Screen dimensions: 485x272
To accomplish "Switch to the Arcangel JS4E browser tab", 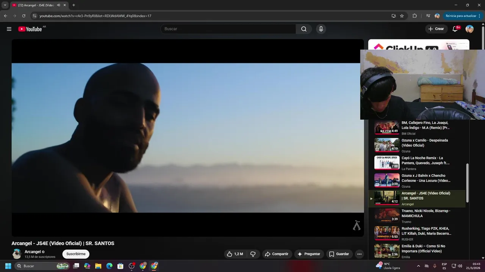I will click(37, 5).
